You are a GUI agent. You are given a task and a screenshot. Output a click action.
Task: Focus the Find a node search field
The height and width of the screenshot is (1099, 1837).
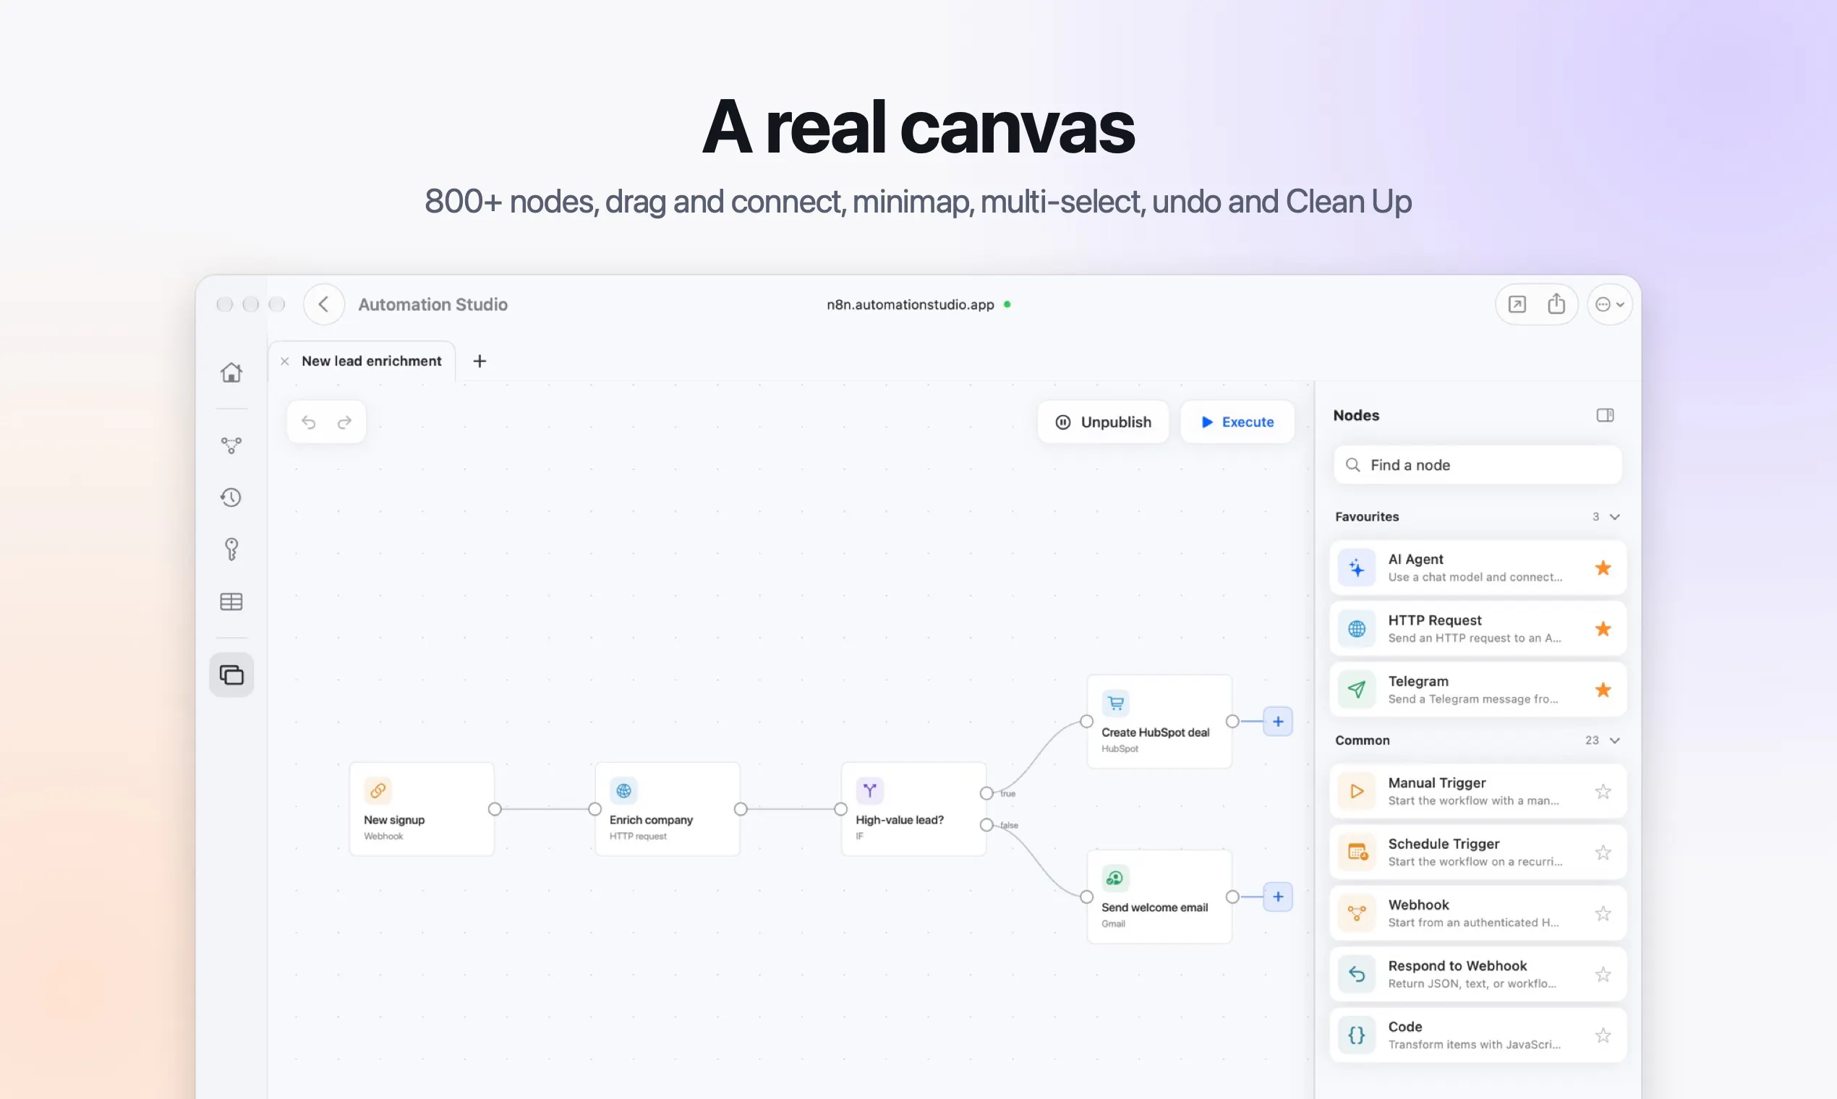click(x=1478, y=465)
